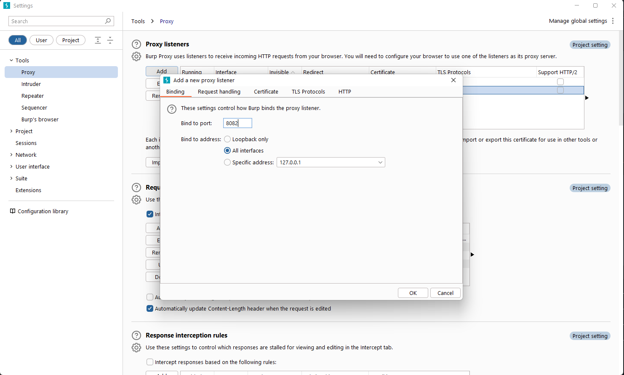Click the Bind to port field
The height and width of the screenshot is (375, 624).
[237, 123]
